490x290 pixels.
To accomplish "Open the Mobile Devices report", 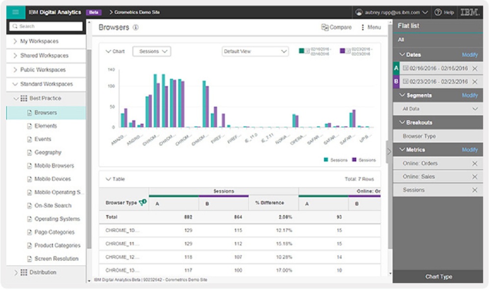I will [53, 179].
